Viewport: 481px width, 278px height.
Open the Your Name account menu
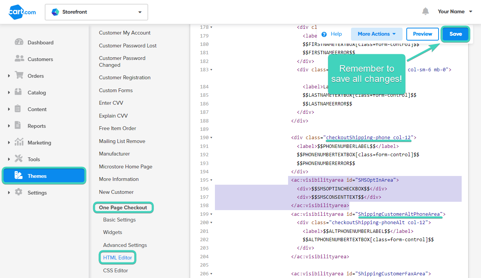coord(455,11)
